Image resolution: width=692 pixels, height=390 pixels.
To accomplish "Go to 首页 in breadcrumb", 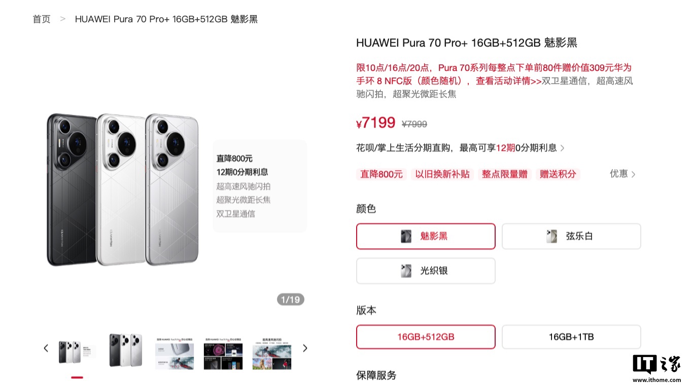I will tap(42, 19).
